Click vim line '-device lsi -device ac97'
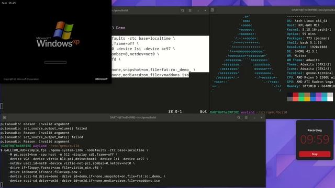The height and width of the screenshot is (188, 335). coord(143,49)
